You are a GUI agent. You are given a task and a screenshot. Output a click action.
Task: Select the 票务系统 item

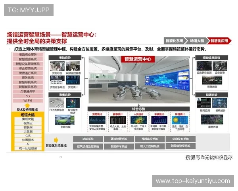pos(28,78)
